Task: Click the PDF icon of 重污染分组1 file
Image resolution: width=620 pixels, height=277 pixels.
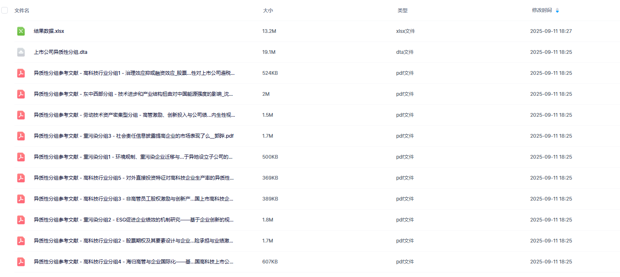Action: pos(21,157)
